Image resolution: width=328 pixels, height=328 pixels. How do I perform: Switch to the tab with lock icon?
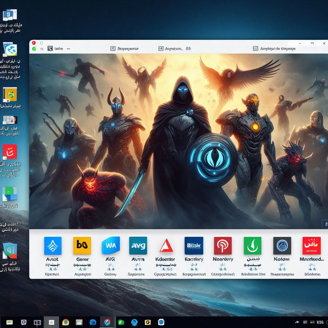(55, 49)
